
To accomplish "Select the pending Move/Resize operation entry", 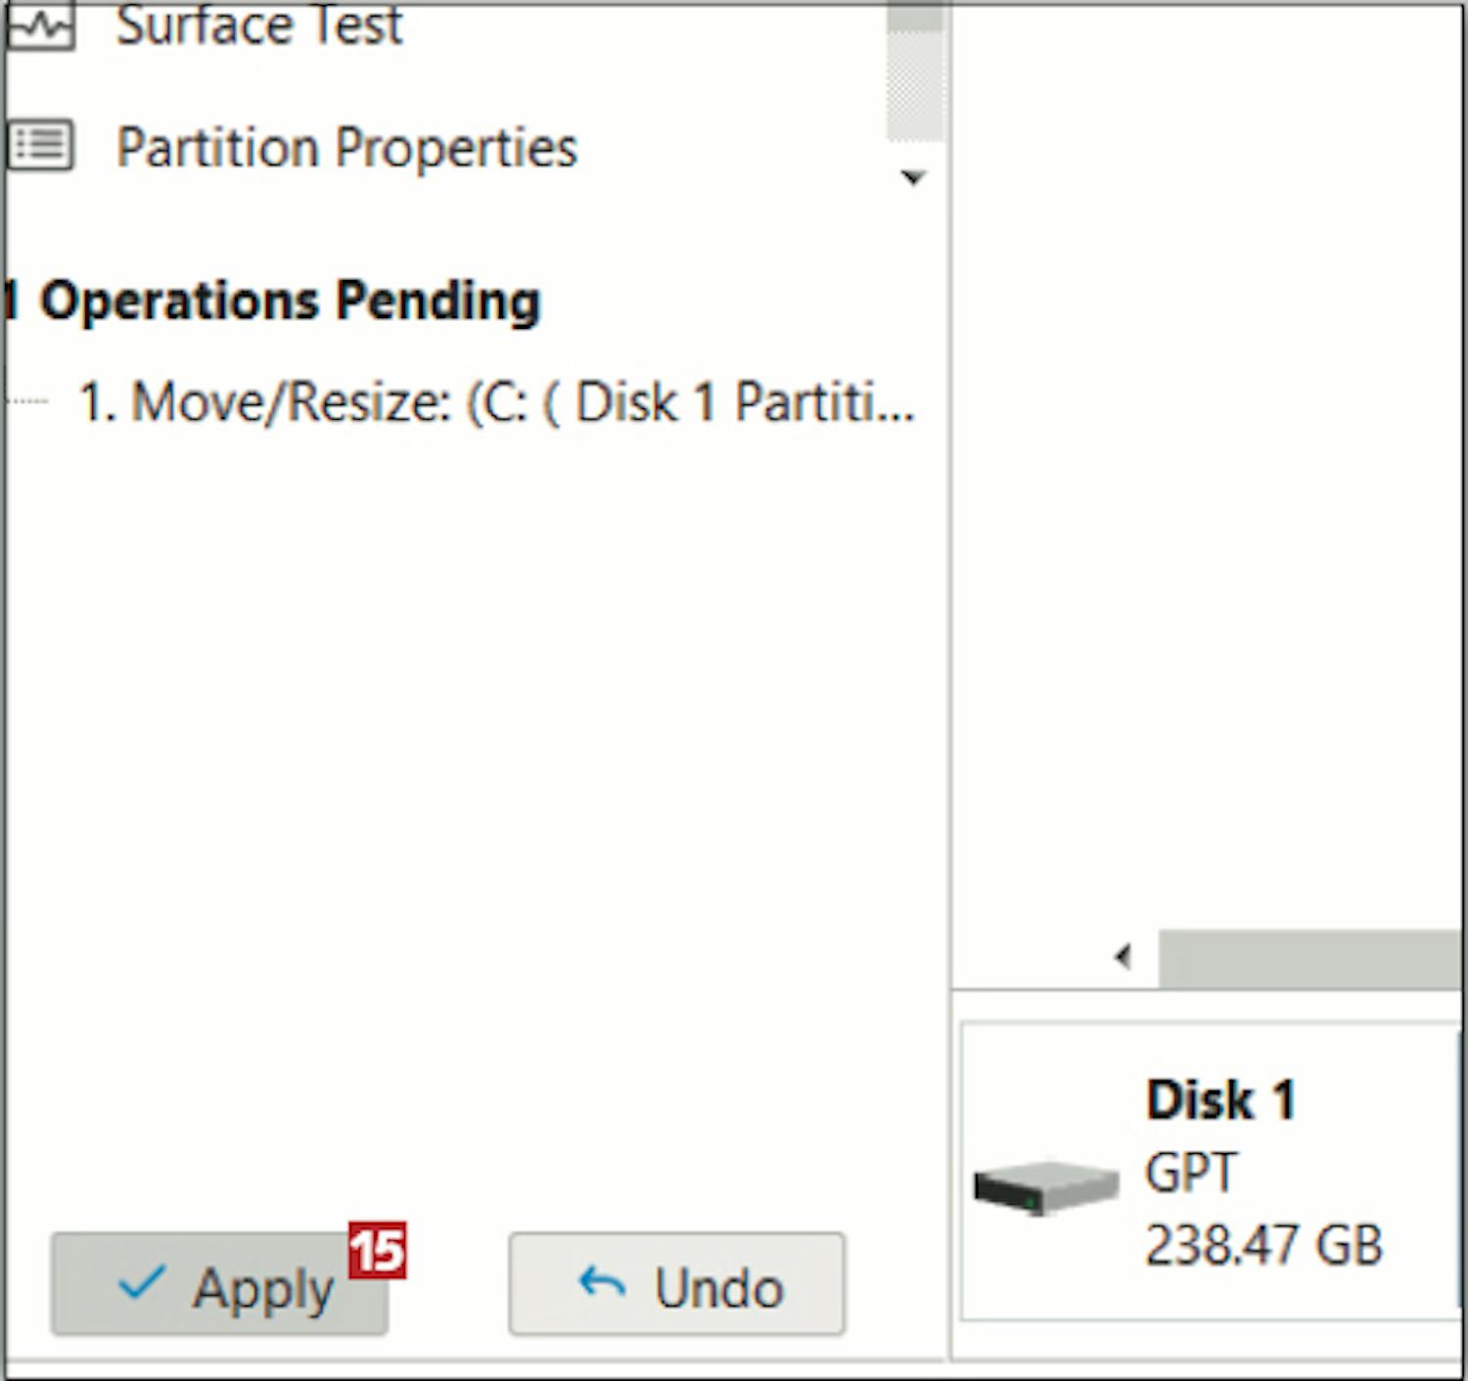I will point(496,402).
